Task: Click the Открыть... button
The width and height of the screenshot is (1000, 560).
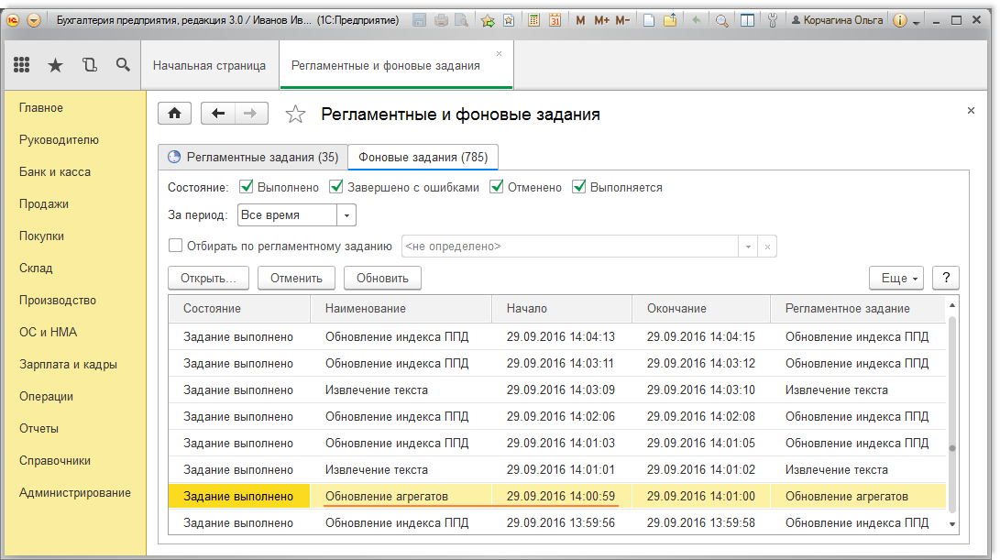Action: 209,278
